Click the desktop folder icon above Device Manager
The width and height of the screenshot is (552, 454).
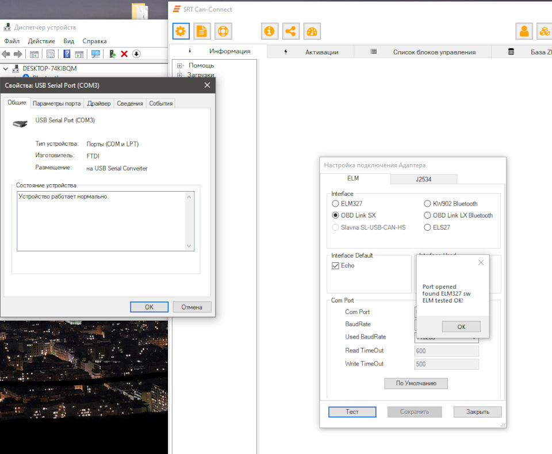tap(140, 10)
